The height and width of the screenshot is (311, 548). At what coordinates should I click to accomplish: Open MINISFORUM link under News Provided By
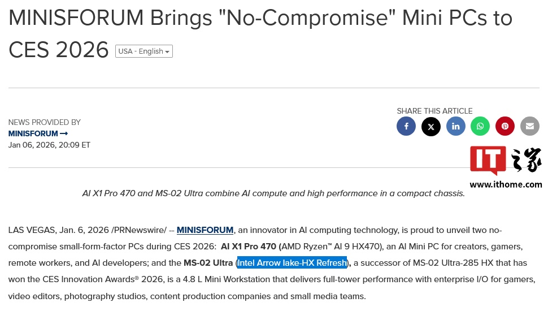33,133
